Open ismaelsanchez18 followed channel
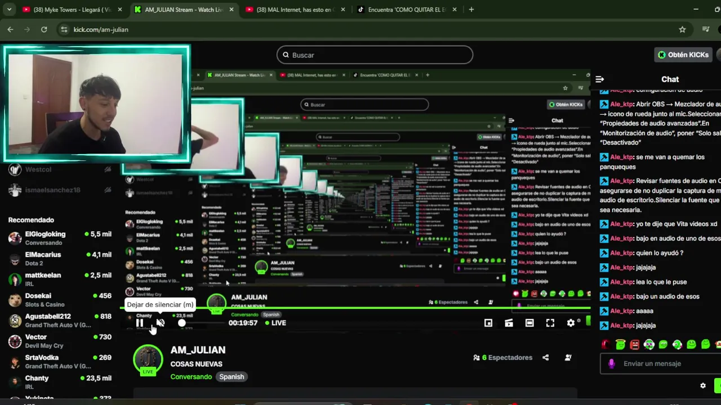721x405 pixels. tap(59, 190)
